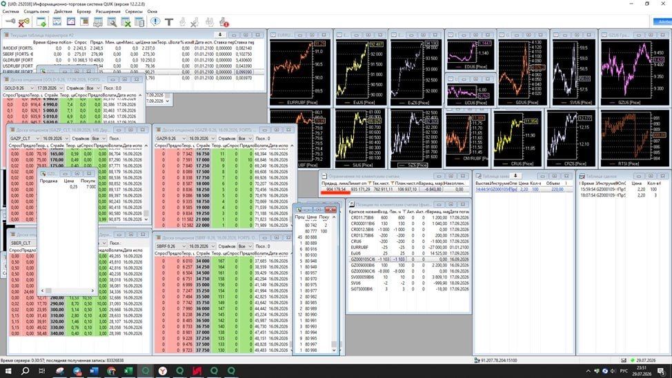Viewport: 672px width, 378px height.
Task: Select the GZ000105CI6 row in positions table
Action: click(x=408, y=259)
